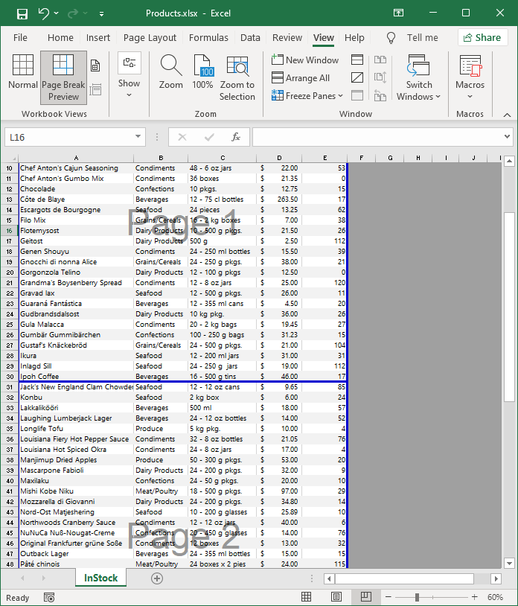Click the zoom slider handle in status bar
518x606 pixels.
coord(417,597)
